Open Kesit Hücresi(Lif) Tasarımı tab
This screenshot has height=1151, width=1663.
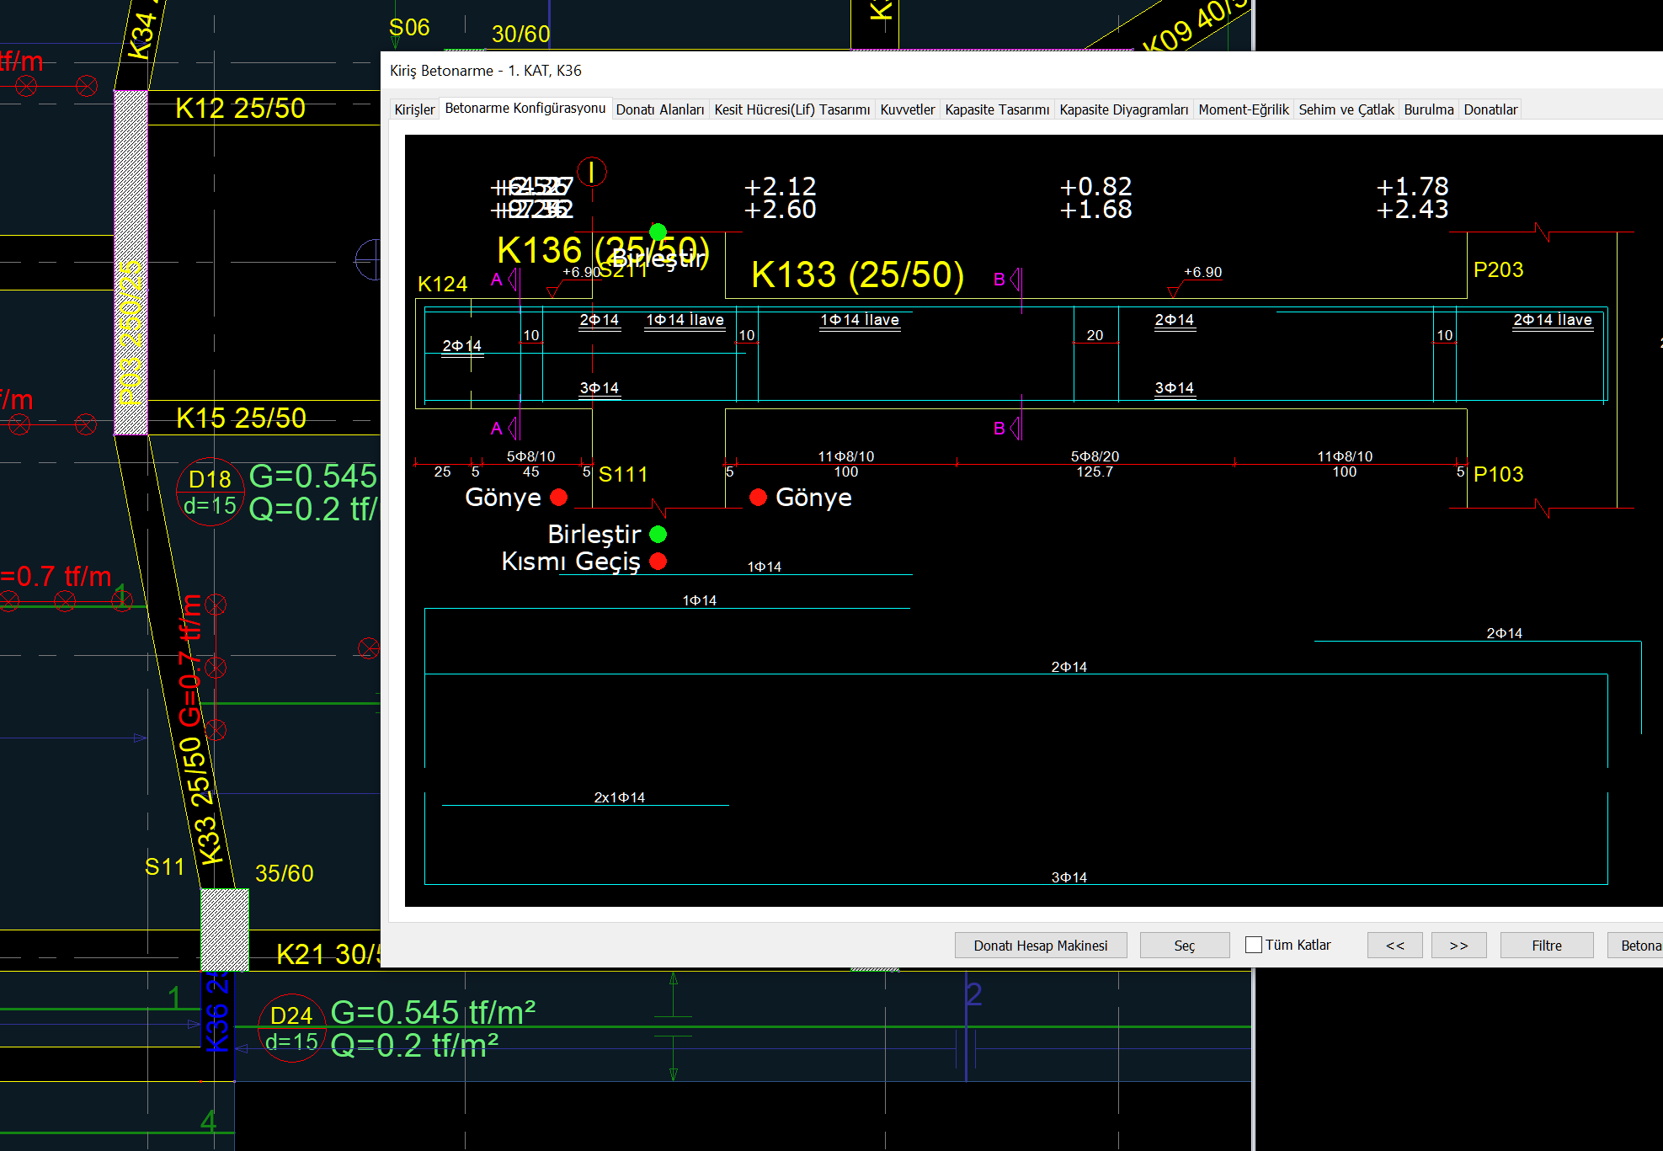coord(792,109)
